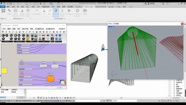Toggle Preview in the Rhinoceros panel
The width and height of the screenshot is (186, 105).
tap(22, 13)
